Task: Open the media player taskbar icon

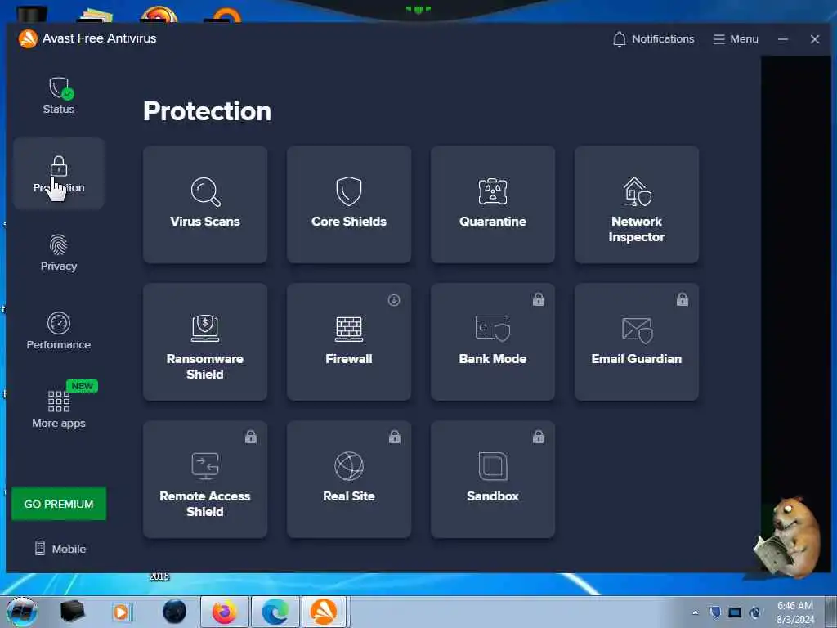Action: 121,612
